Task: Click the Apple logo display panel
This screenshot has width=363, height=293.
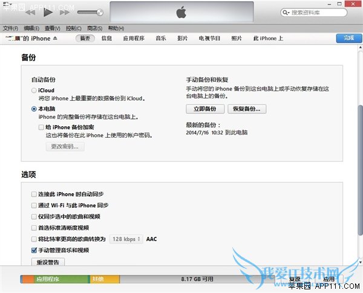Action: click(181, 12)
